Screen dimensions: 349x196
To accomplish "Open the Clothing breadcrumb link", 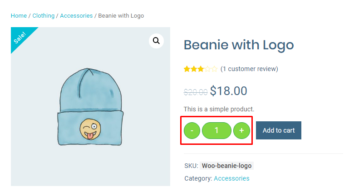I will pos(43,16).
